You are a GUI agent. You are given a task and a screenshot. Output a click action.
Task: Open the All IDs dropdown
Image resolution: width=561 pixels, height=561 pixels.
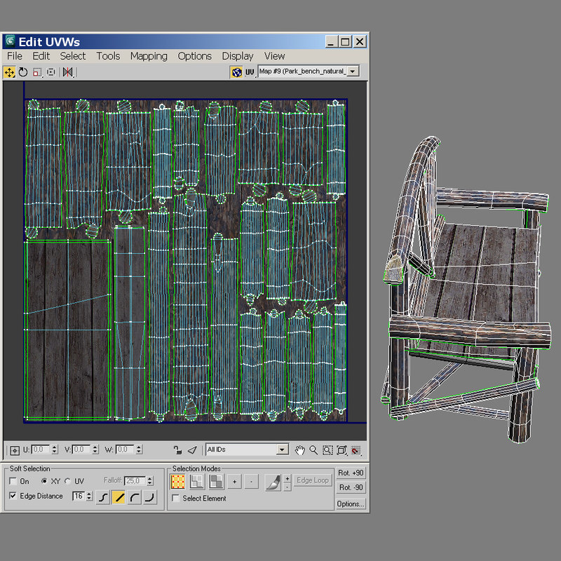point(282,450)
